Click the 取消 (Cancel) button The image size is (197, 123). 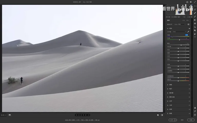pyautogui.click(x=182, y=120)
